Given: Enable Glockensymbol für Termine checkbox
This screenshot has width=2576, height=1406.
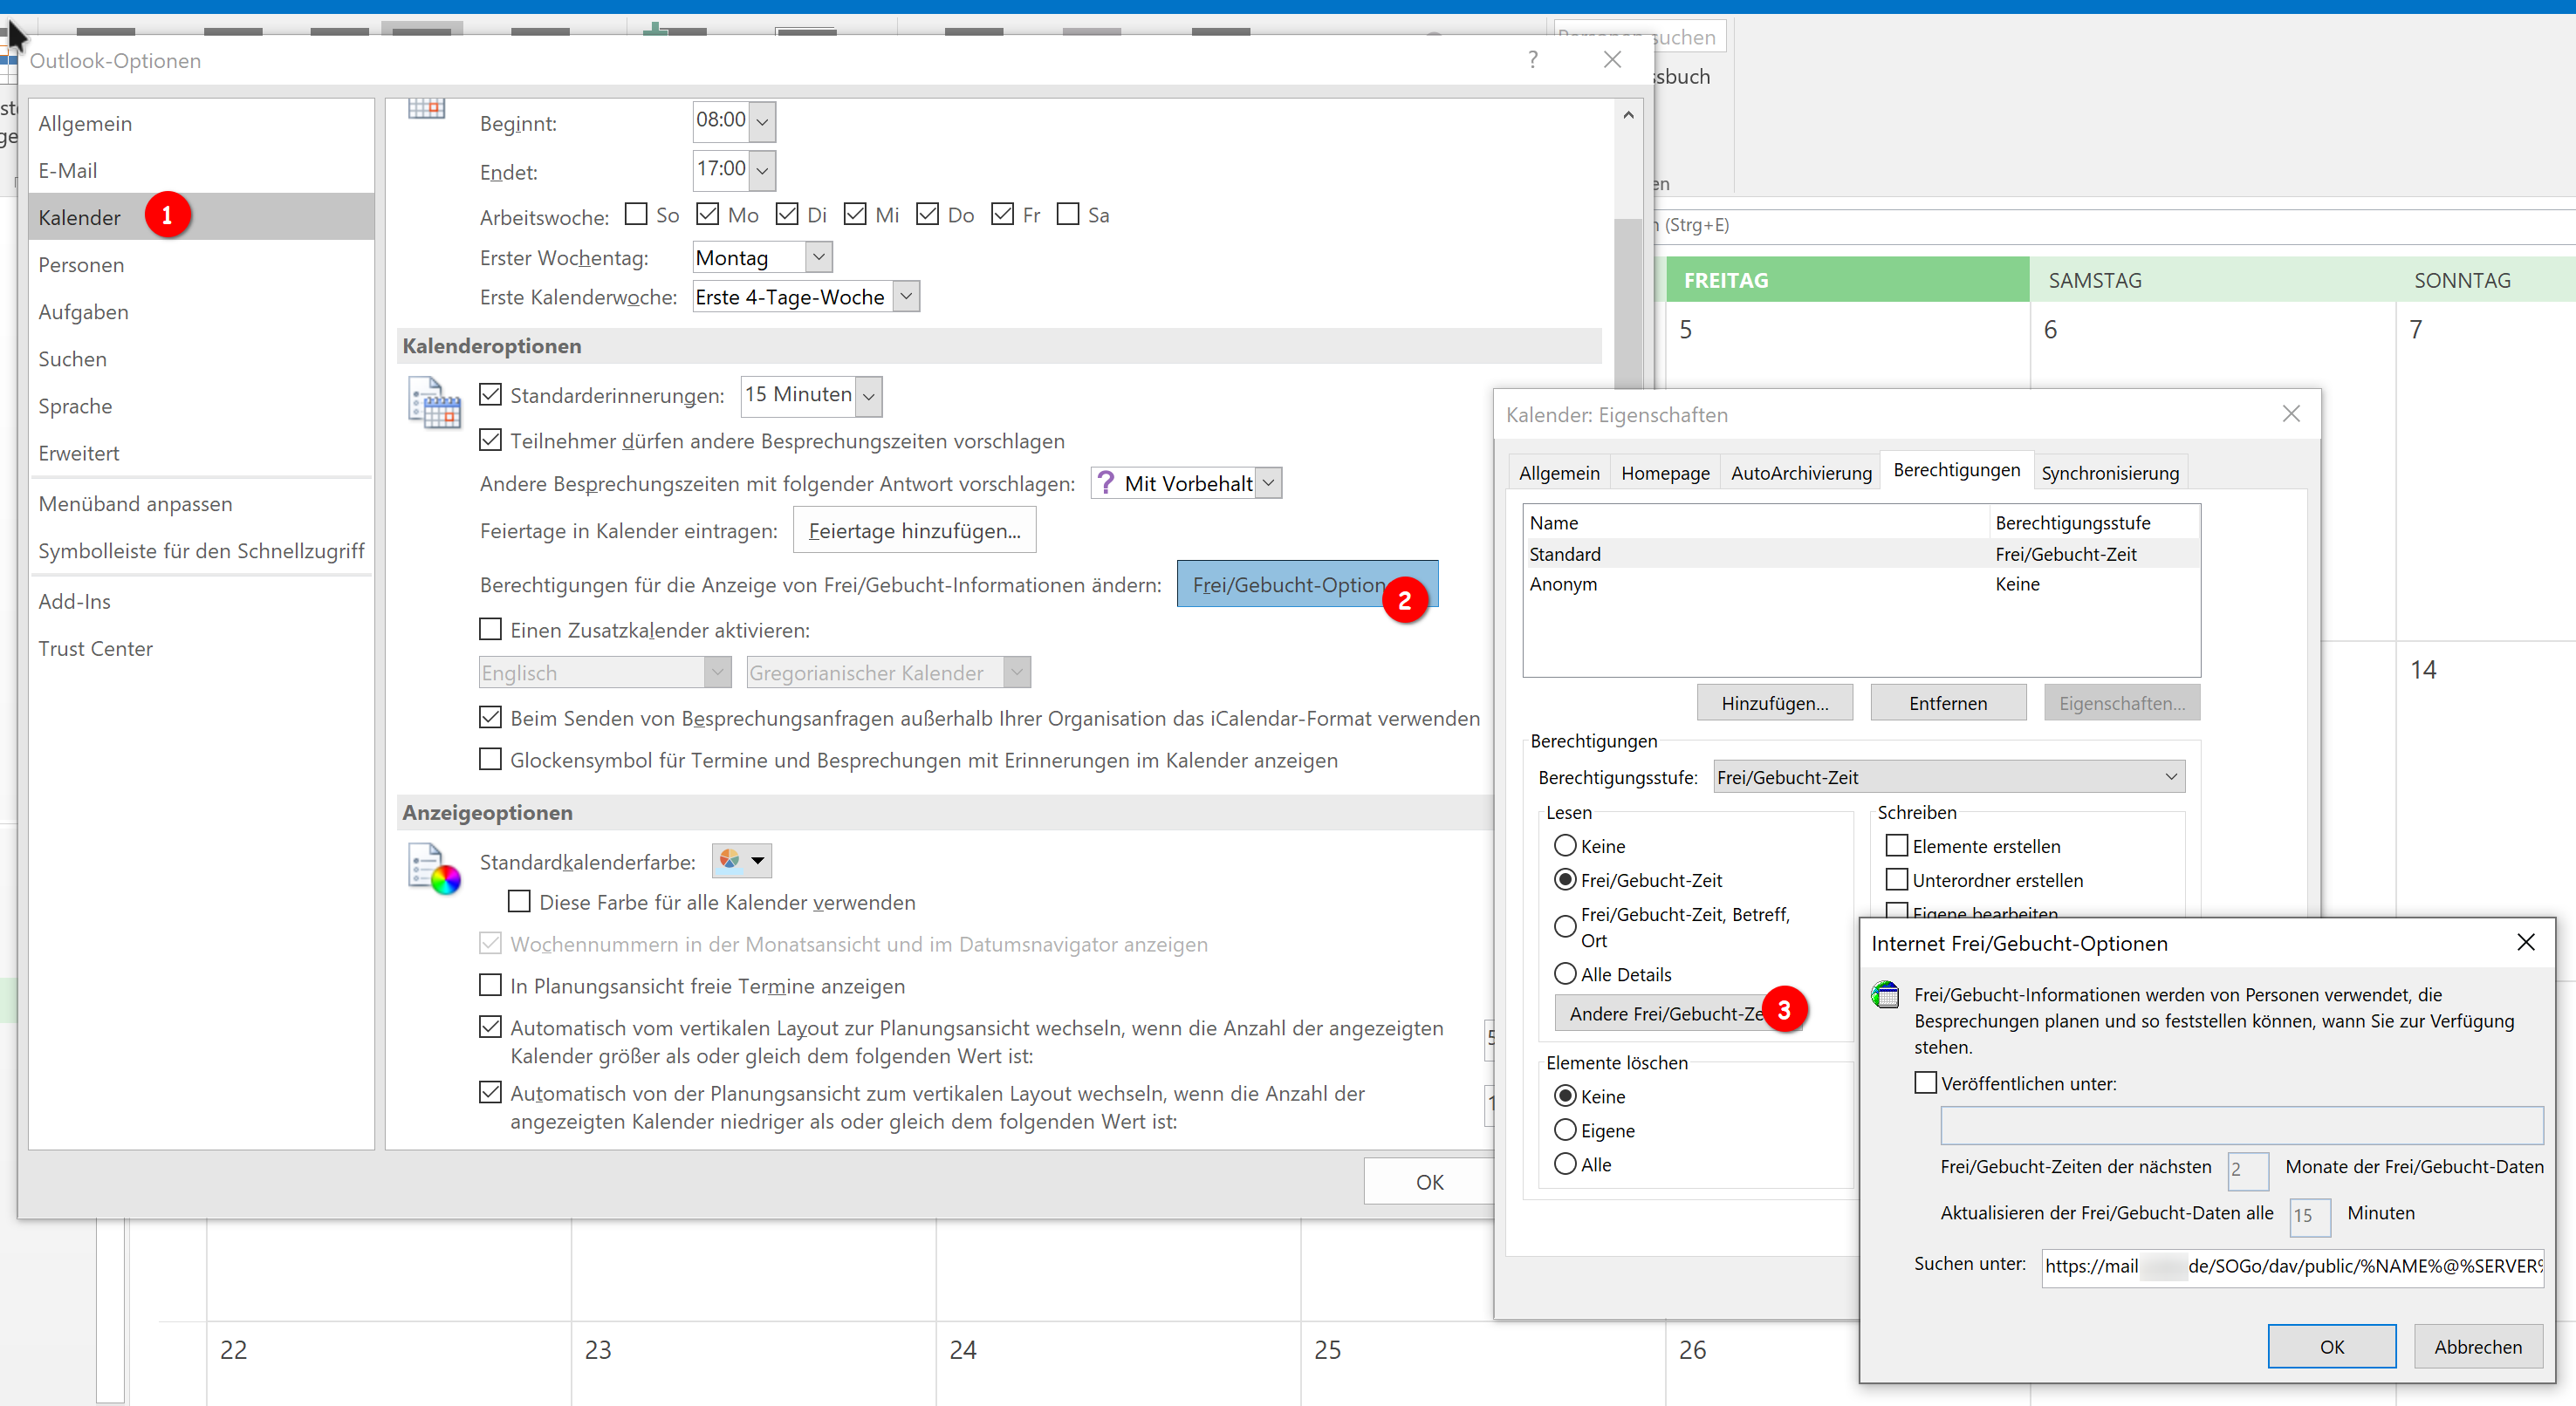Looking at the screenshot, I should click(490, 760).
